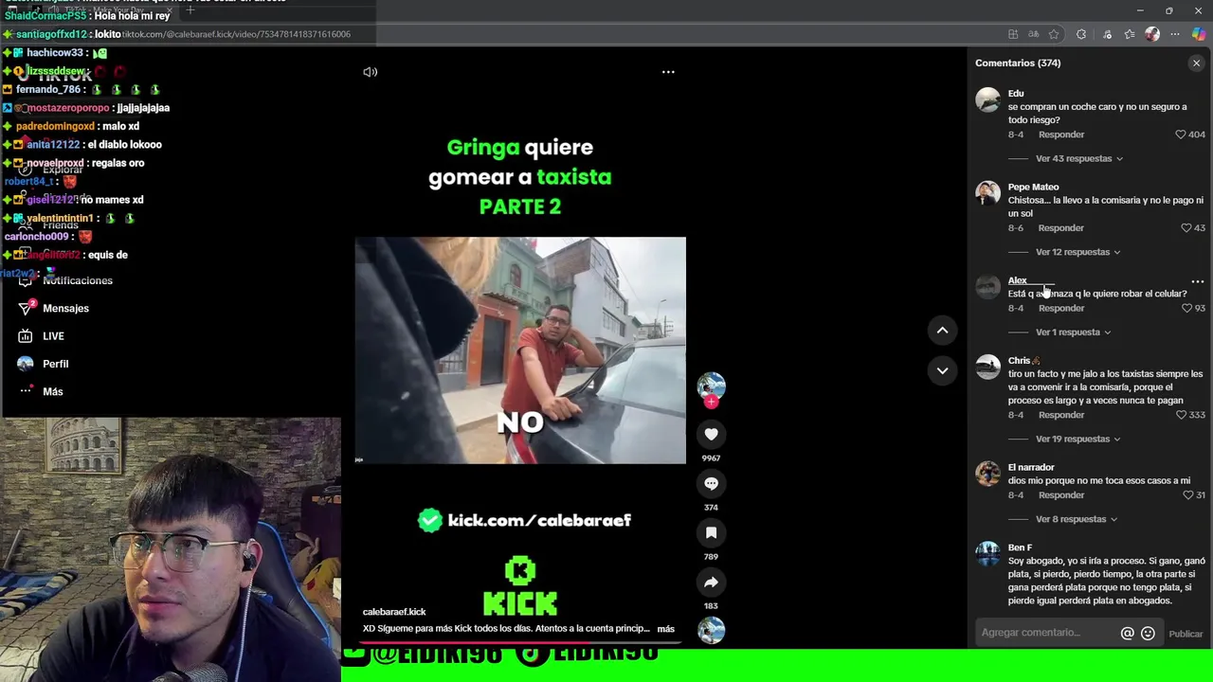The image size is (1213, 682).
Task: Like Chris's comment heart
Action: pos(1180,415)
